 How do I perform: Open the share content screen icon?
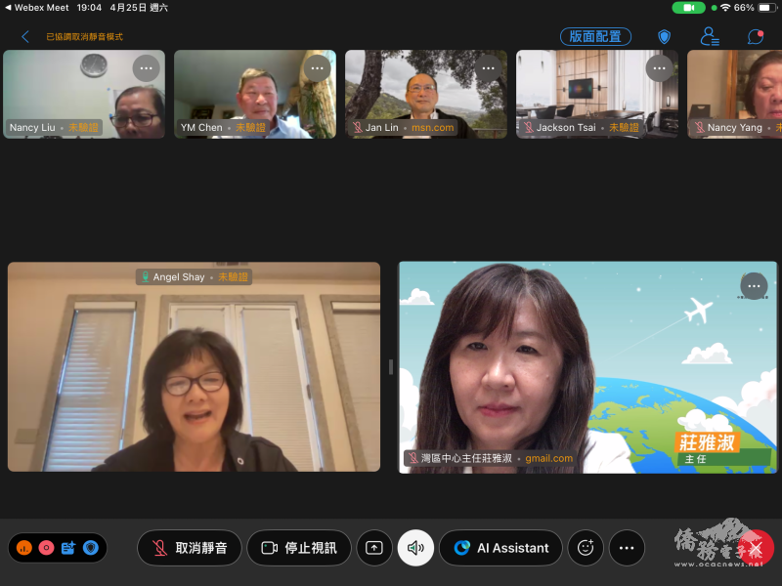(373, 548)
